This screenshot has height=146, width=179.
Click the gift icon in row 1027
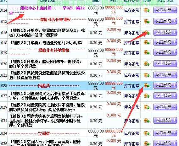(147, 96)
